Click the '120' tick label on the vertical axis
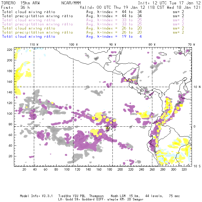Image resolution: width=202 pixels, height=202 pixels. coord(10,103)
